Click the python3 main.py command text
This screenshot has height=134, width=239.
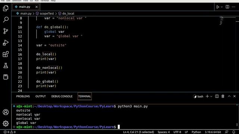133,106
